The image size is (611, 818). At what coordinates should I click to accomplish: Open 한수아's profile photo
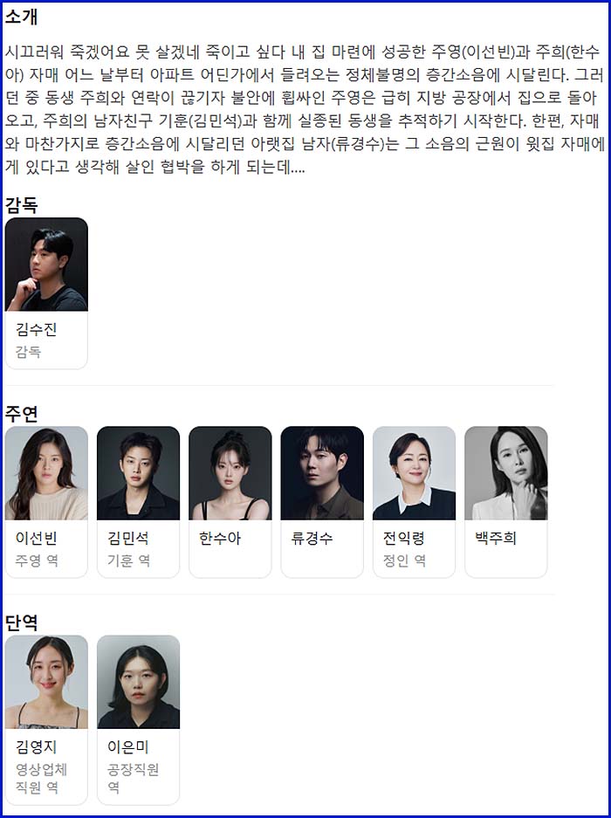tap(230, 473)
